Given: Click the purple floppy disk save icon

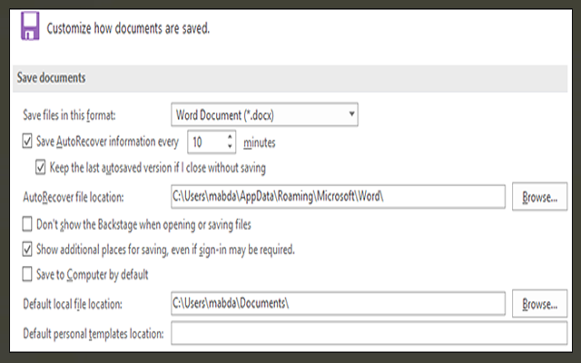Looking at the screenshot, I should [x=31, y=27].
